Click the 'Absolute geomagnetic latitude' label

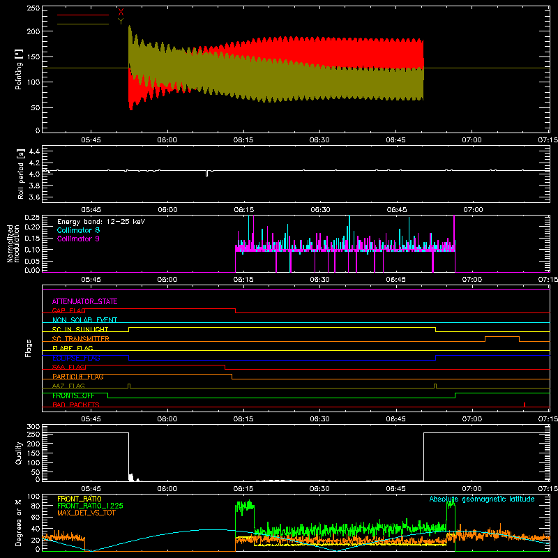(x=482, y=499)
